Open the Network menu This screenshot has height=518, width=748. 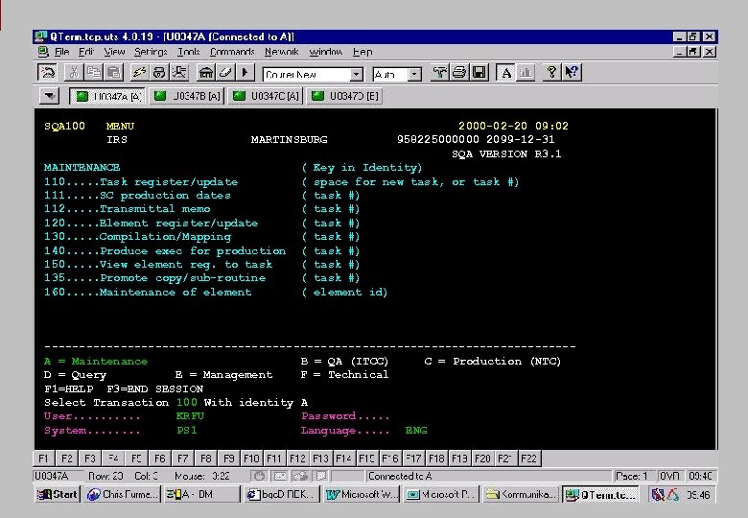tap(282, 52)
